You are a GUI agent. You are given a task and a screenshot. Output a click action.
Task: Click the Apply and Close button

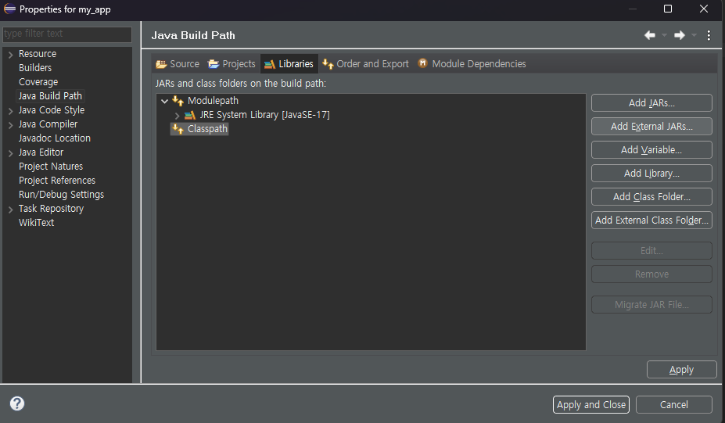[591, 404]
